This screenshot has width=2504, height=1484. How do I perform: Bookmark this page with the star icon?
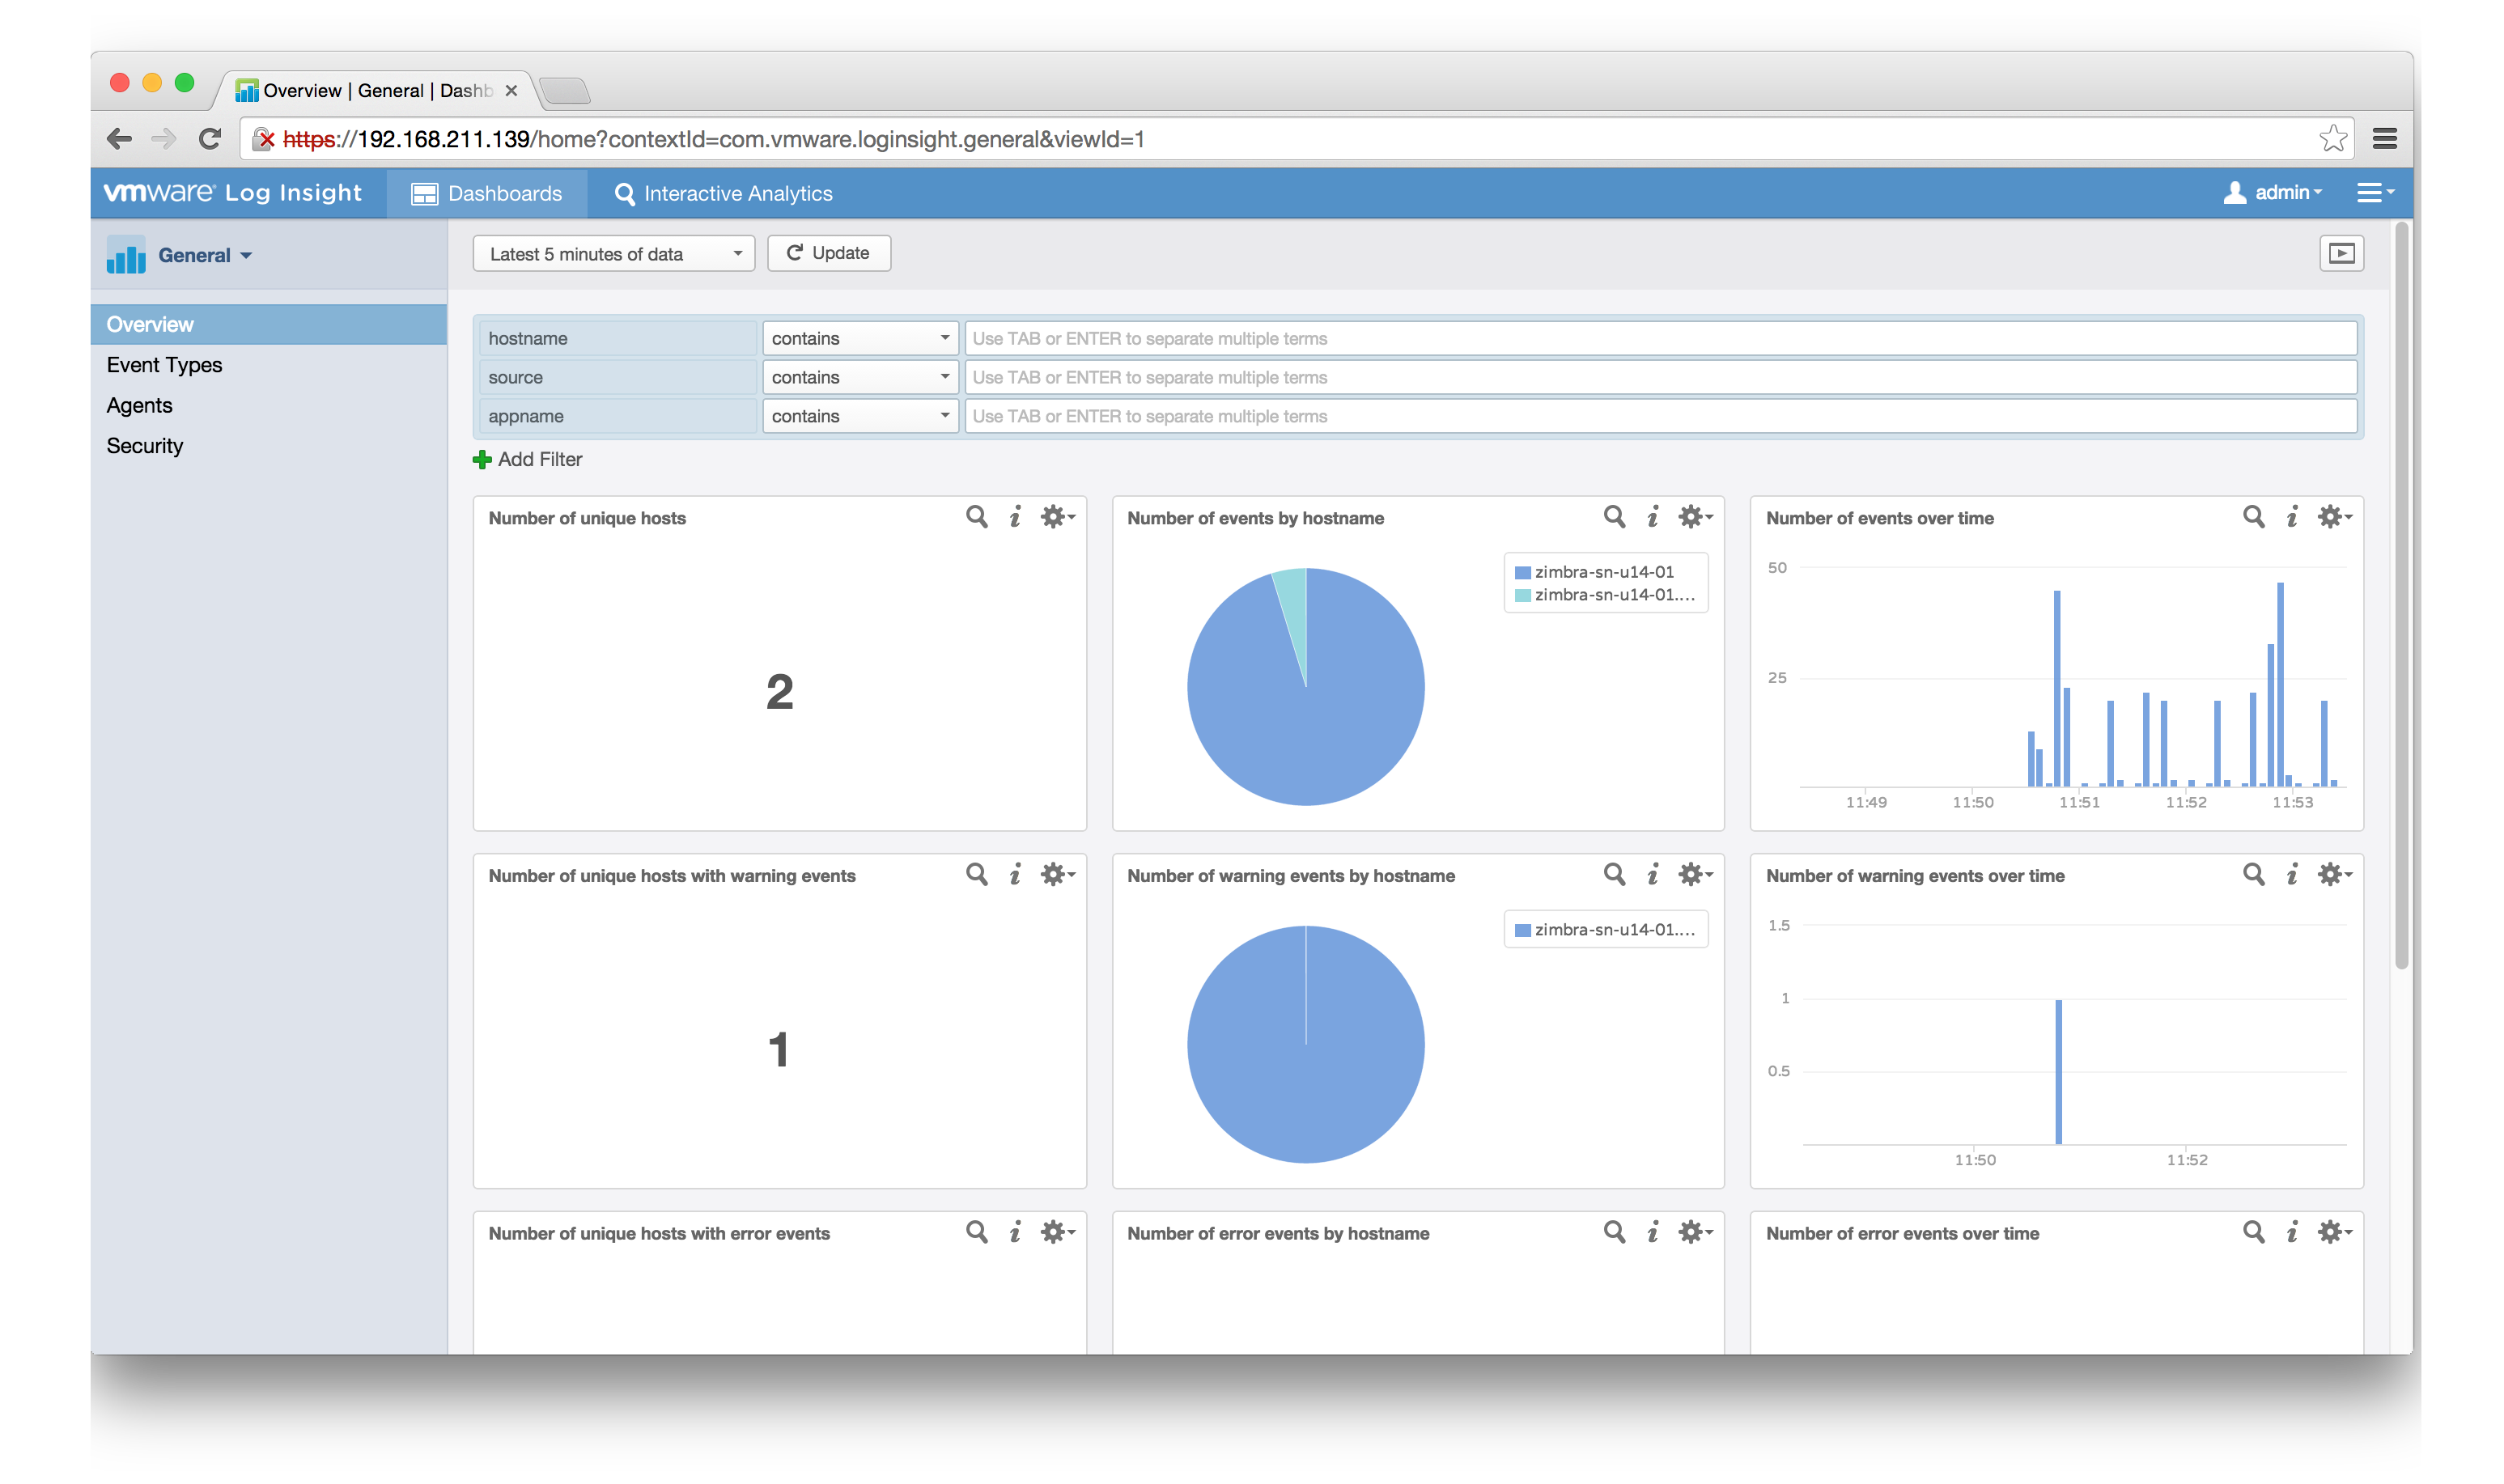[2332, 138]
